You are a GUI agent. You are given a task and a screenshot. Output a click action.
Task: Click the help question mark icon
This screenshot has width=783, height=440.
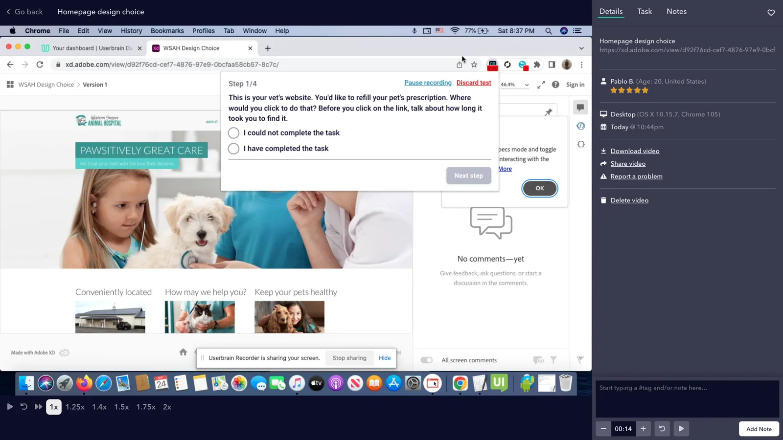click(555, 85)
